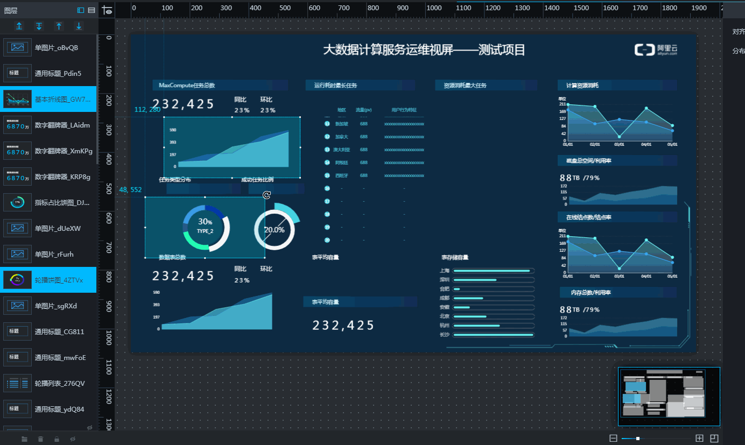Viewport: 745px width, 445px height.
Task: Click layer thumbnail for 指标占比饼图
Action: click(x=18, y=202)
